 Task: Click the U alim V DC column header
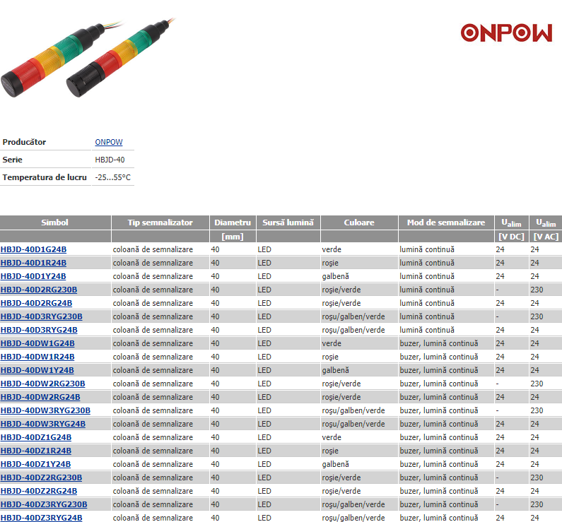tap(512, 223)
